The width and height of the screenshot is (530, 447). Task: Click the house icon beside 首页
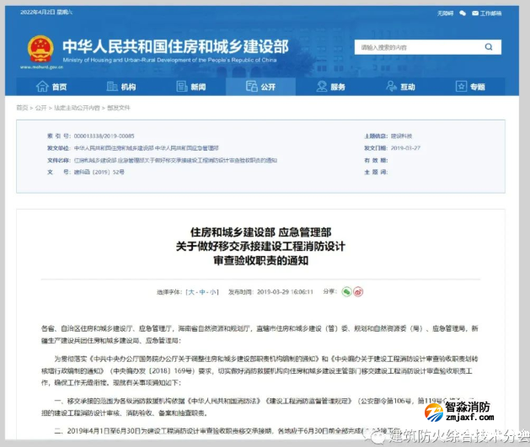41,87
